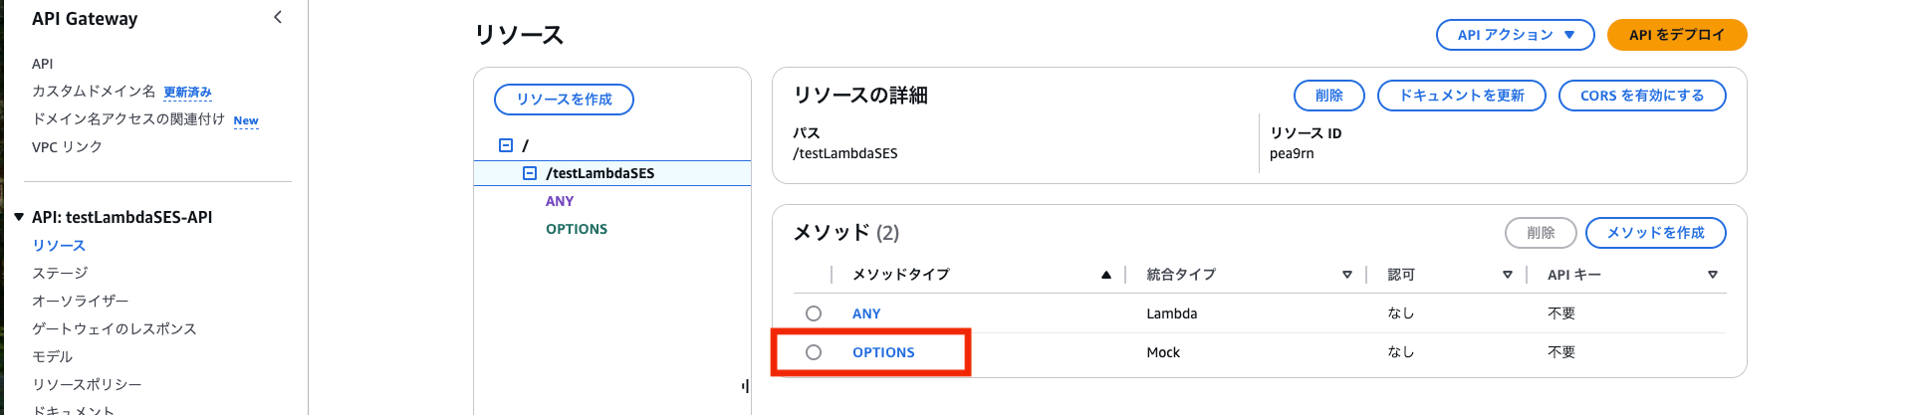Click the OPTIONS method link in table
Image resolution: width=1912 pixels, height=415 pixels.
883,352
